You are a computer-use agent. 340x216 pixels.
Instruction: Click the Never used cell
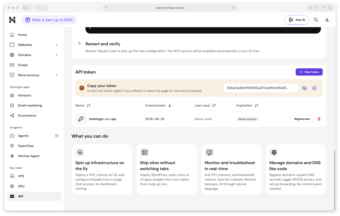coord(203,119)
